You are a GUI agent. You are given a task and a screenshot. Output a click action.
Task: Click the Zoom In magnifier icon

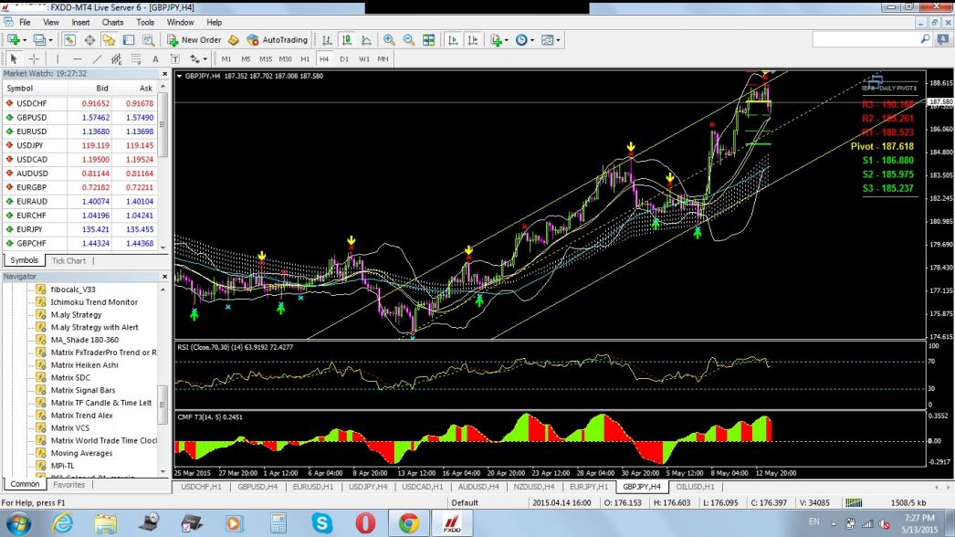point(389,40)
